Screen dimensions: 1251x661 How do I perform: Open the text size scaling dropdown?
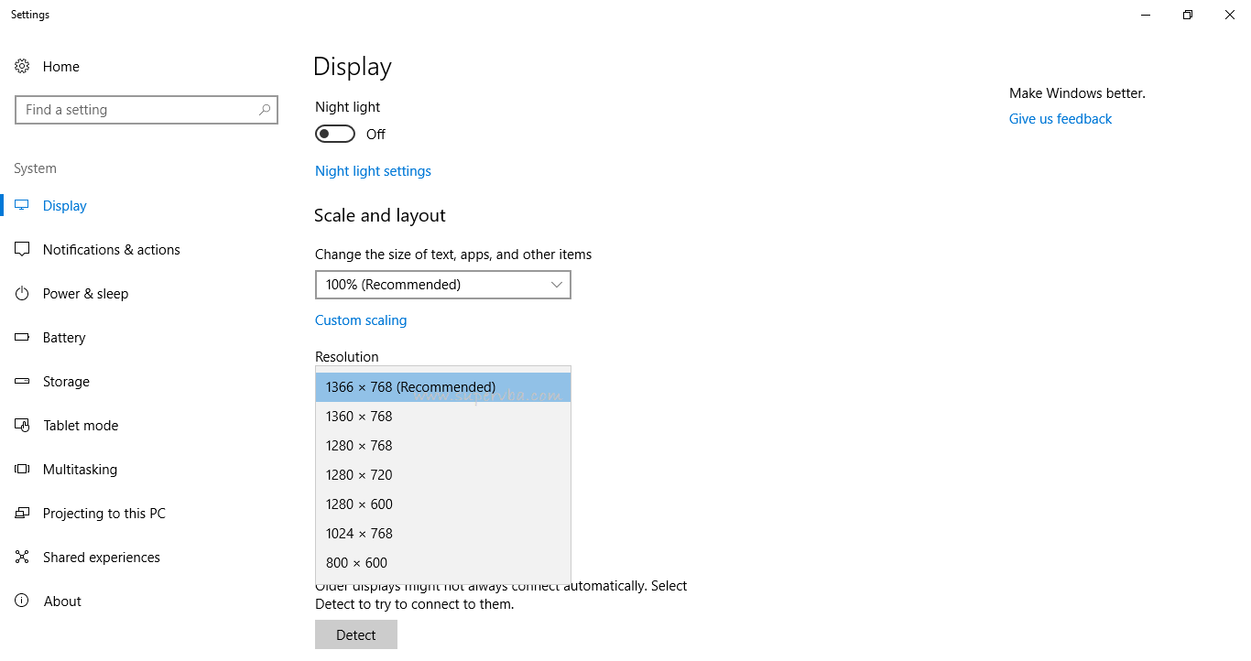442,285
